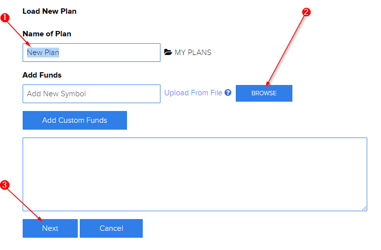Click the Name of Plan label

(47, 34)
